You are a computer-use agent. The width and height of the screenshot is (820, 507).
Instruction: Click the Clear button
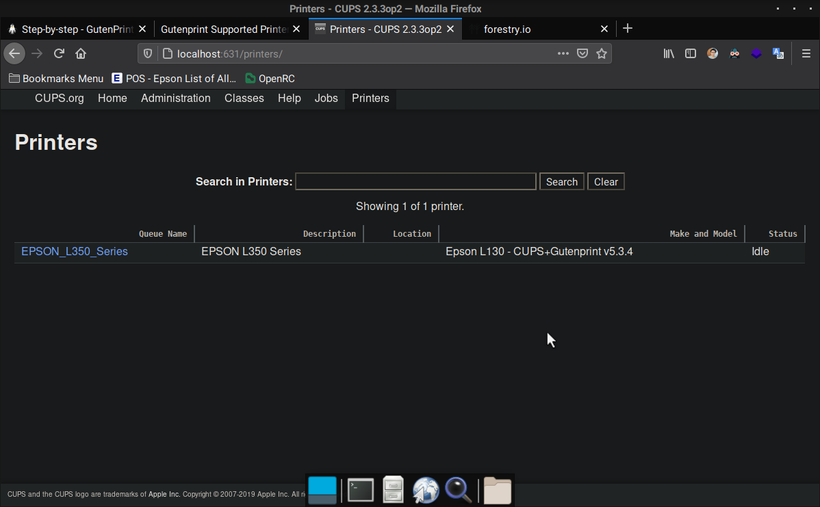click(606, 181)
